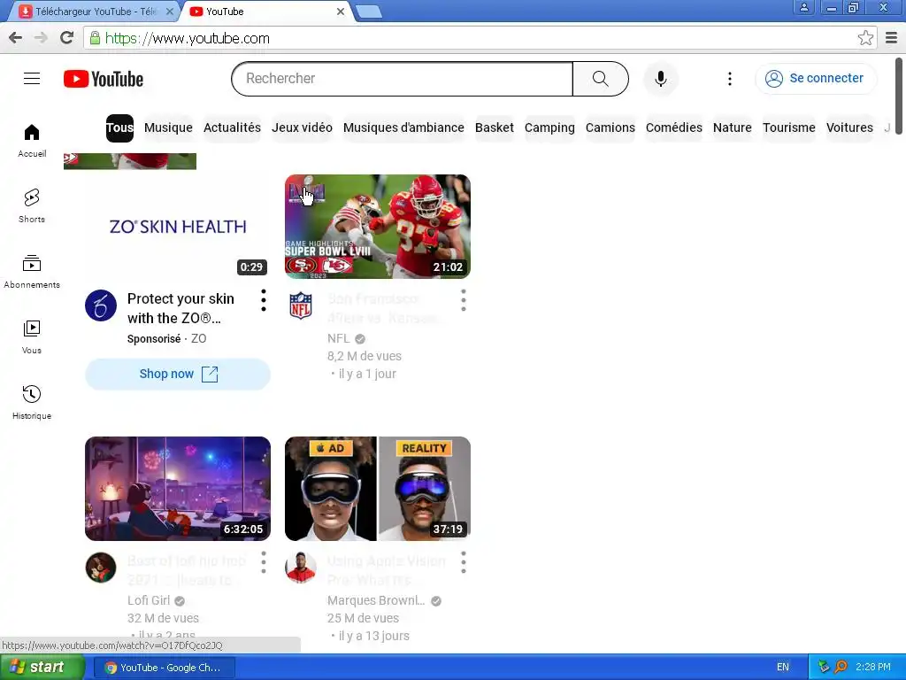
Task: Open Chrome menu icon
Action: click(891, 38)
